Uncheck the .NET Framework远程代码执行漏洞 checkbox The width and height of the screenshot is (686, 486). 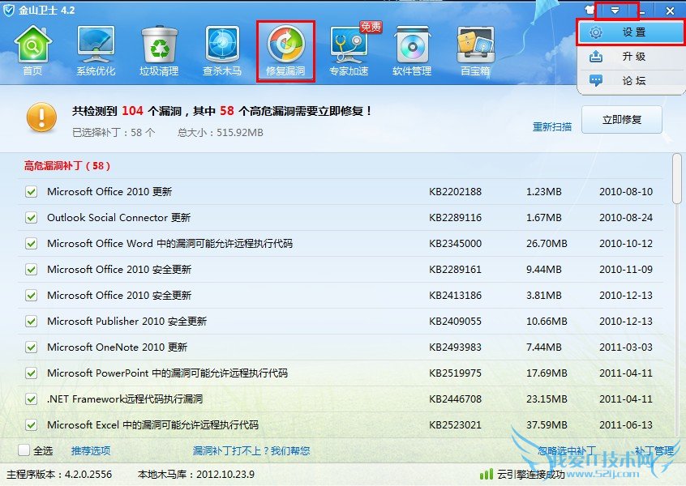pos(31,399)
